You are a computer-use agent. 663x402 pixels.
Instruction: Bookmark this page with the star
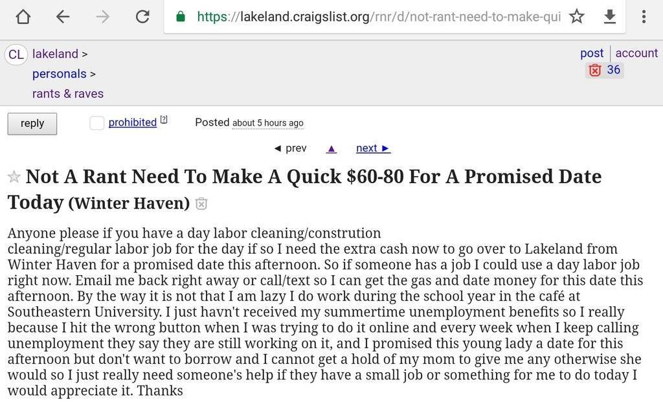coord(576,17)
